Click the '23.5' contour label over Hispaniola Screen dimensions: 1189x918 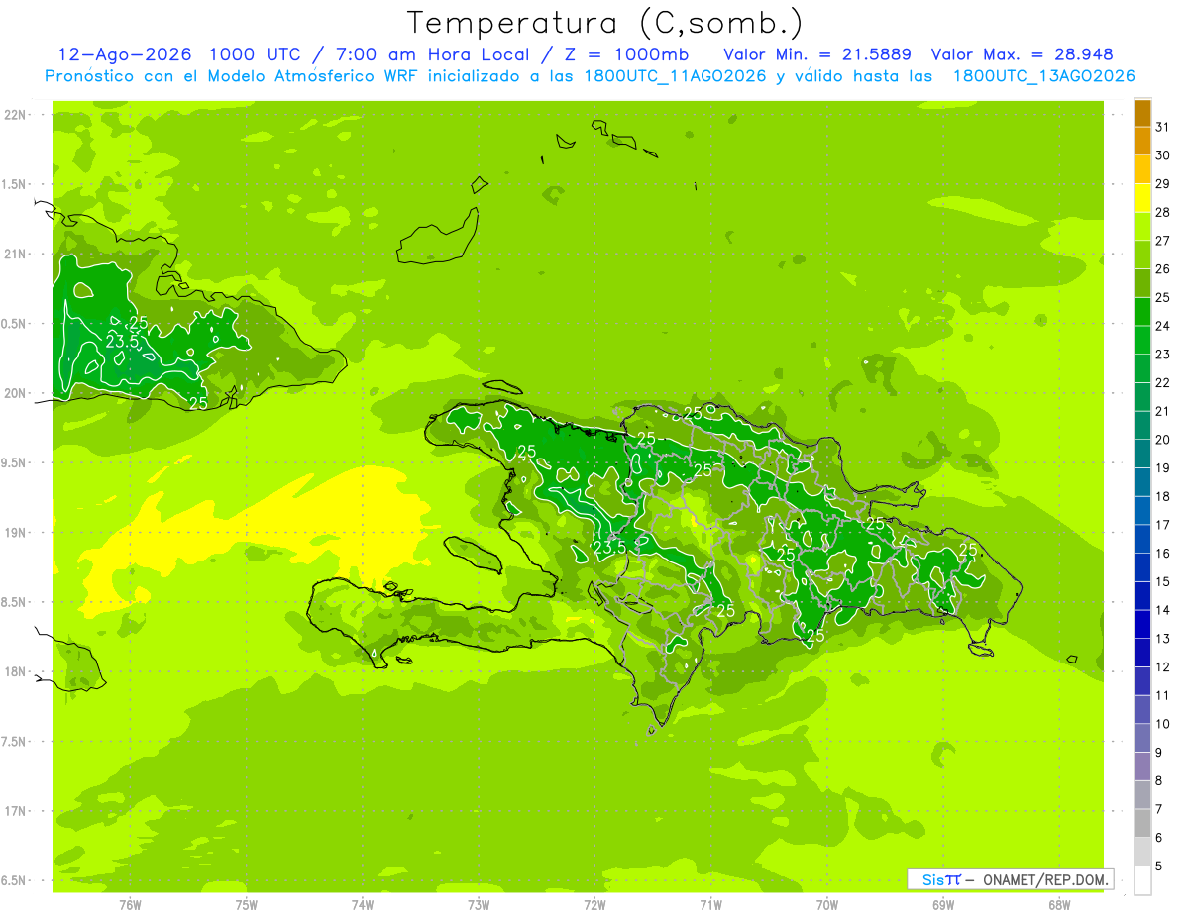(609, 547)
